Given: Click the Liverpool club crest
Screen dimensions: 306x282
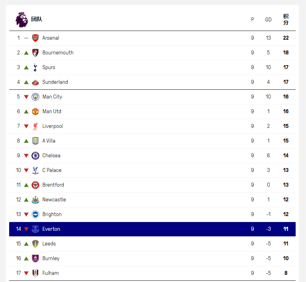Looking at the screenshot, I should [35, 126].
